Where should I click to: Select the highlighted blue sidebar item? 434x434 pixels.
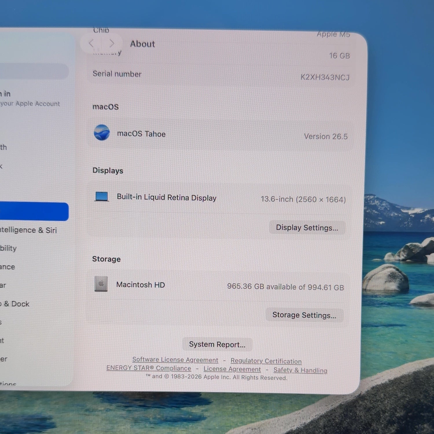[x=34, y=212]
